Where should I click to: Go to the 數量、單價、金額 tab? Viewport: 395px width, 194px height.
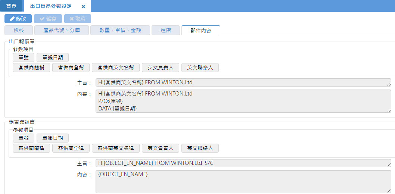pos(120,31)
